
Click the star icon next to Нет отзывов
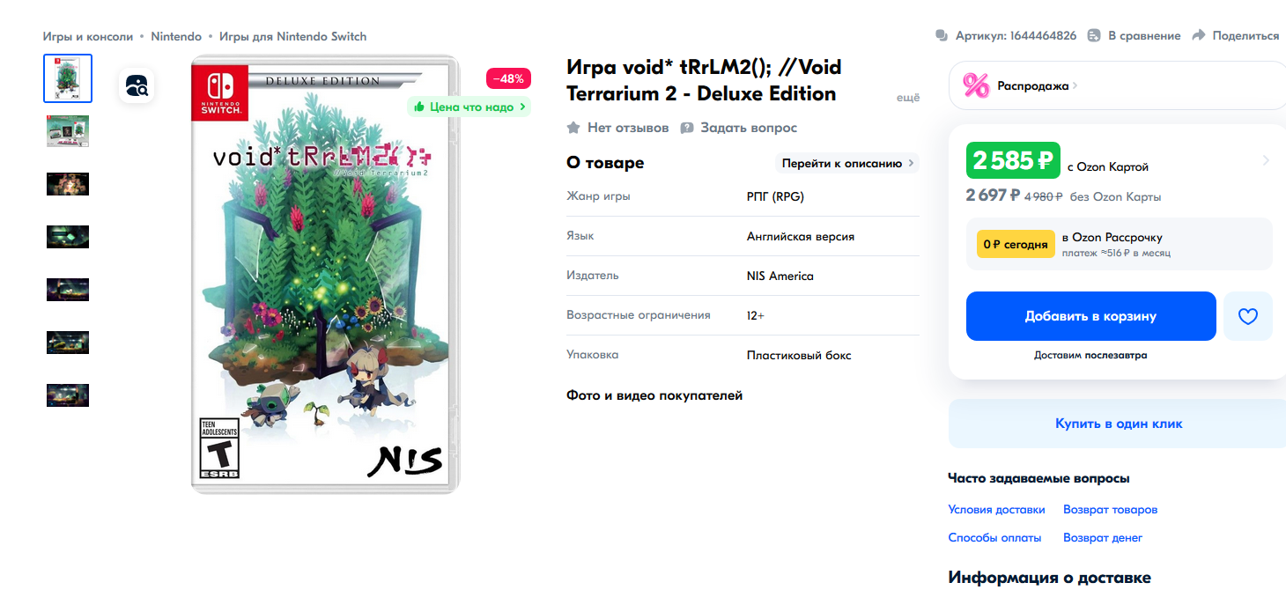573,128
